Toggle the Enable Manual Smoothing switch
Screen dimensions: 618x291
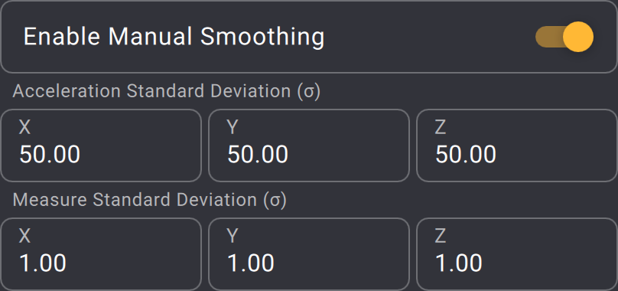click(x=564, y=37)
